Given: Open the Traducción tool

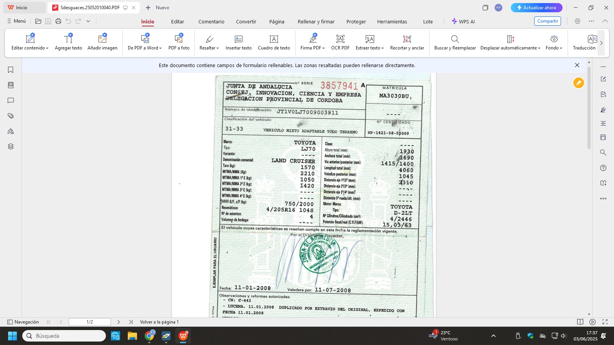Looking at the screenshot, I should (584, 42).
